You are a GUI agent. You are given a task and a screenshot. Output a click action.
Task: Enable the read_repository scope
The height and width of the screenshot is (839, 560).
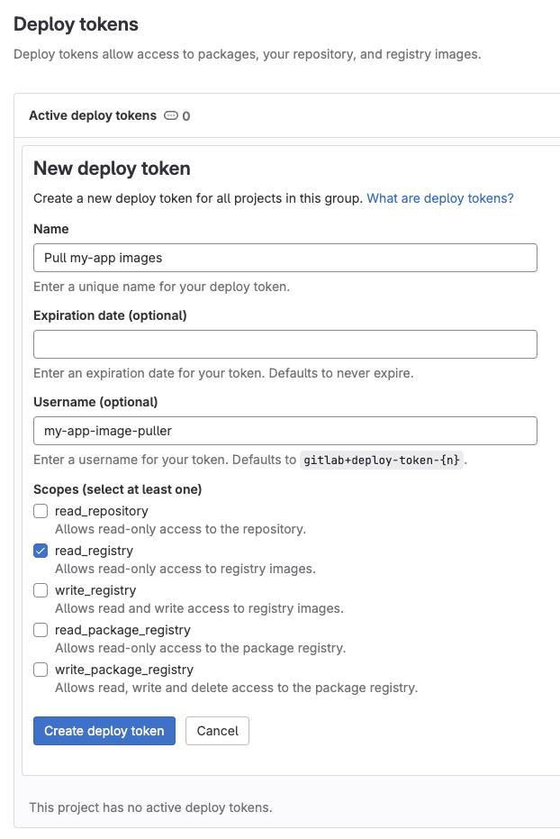40,510
